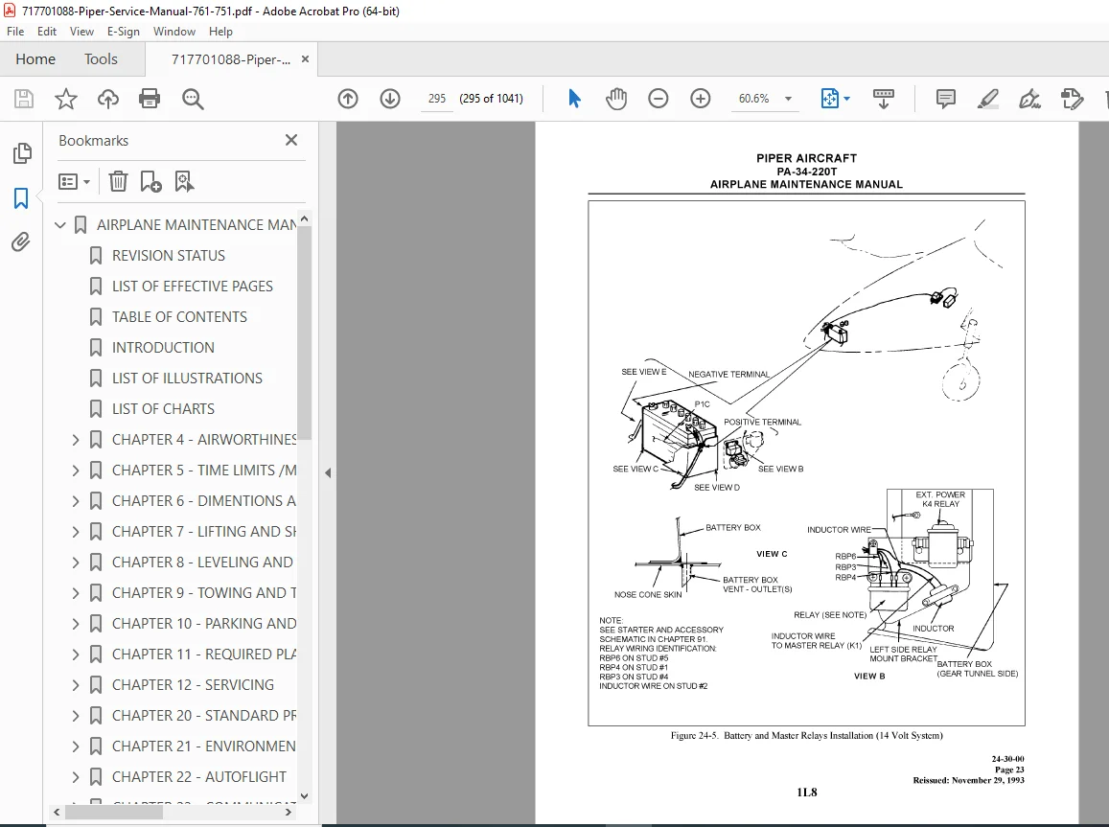Close the Piper document tab
The width and height of the screenshot is (1109, 827).
(x=305, y=59)
